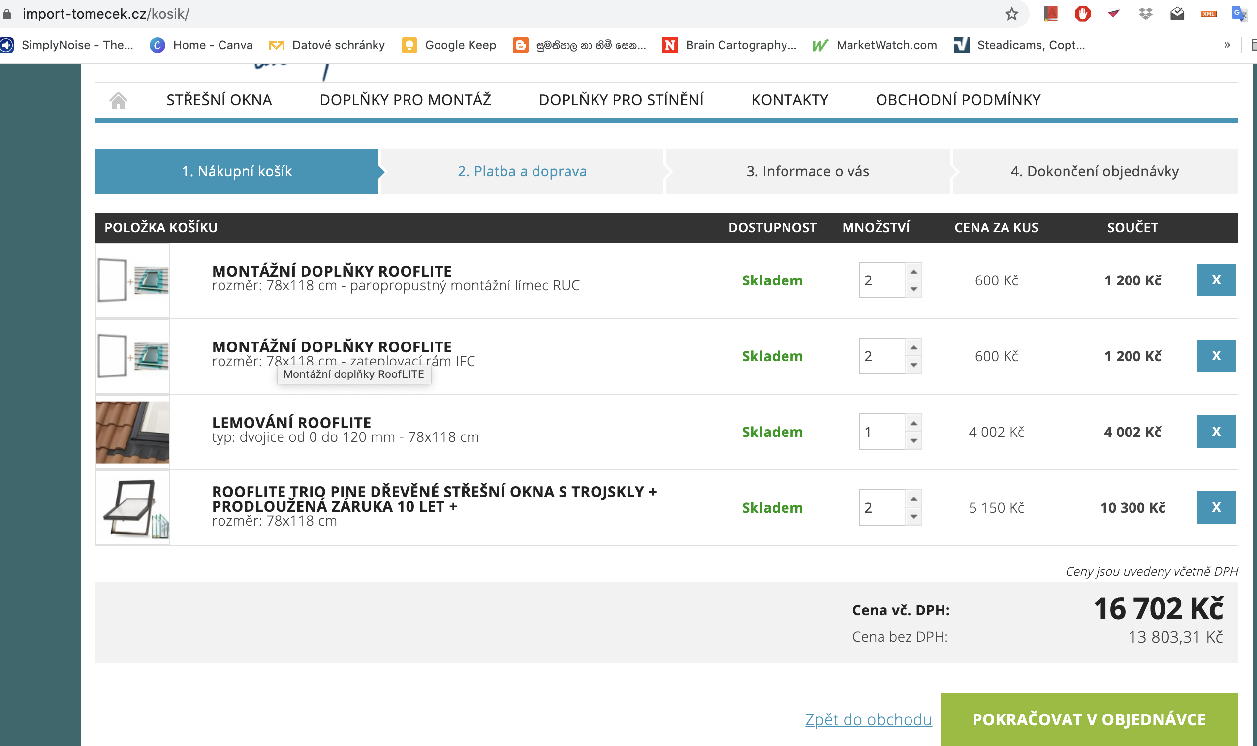This screenshot has height=746, width=1257.
Task: Open the OBCHODNÍ PODMÍNKY menu item
Action: (958, 100)
